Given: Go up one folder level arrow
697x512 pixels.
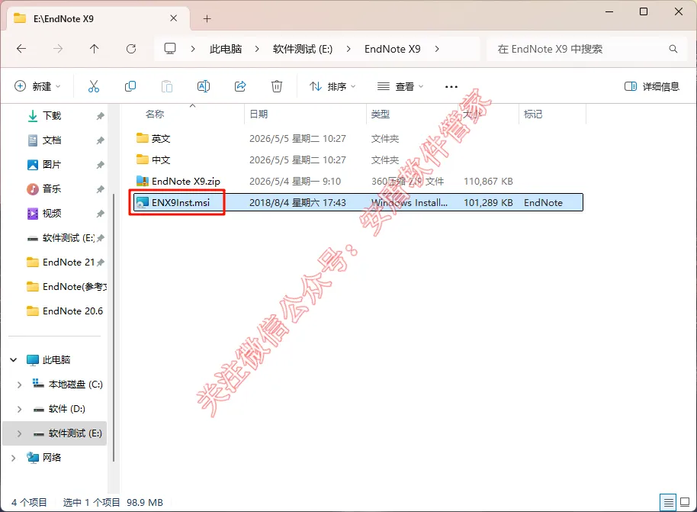Looking at the screenshot, I should click(x=95, y=49).
